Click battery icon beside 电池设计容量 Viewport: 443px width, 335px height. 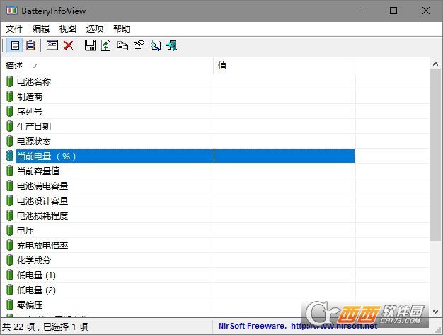click(10, 200)
